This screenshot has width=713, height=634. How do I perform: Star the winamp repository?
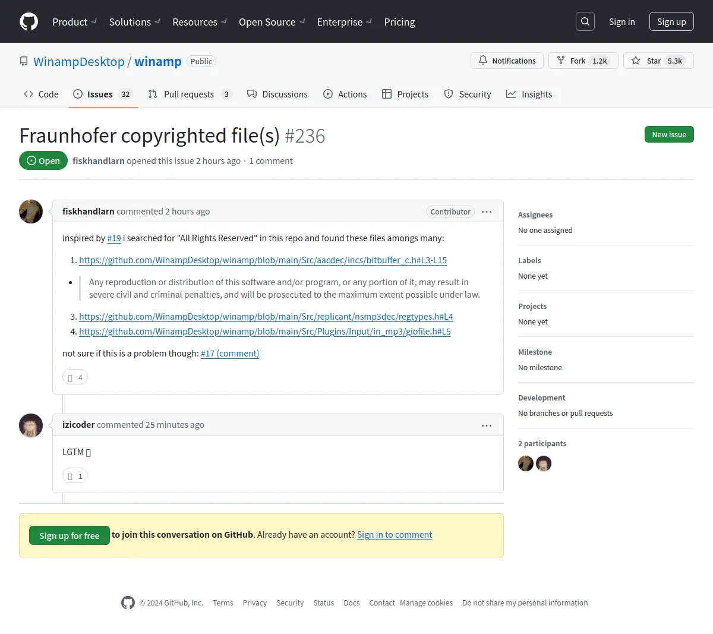click(x=658, y=61)
